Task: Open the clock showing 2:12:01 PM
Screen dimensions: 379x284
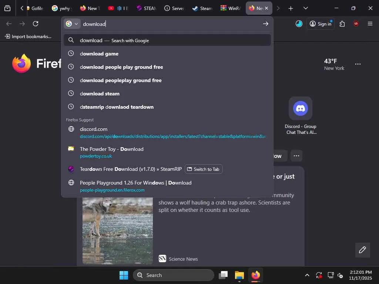Action: [x=360, y=275]
